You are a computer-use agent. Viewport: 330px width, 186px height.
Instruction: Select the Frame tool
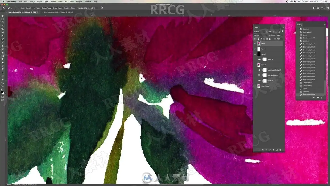coord(3,32)
